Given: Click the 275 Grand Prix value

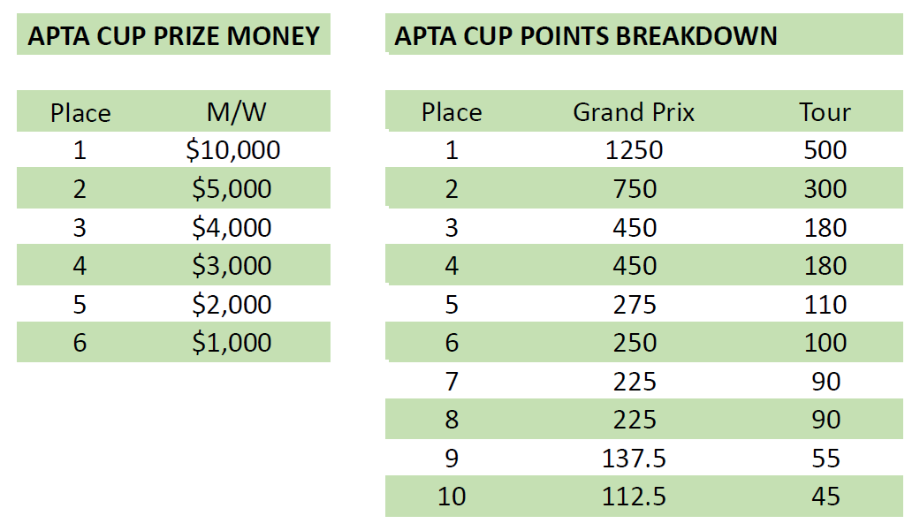Looking at the screenshot, I should click(x=635, y=305).
